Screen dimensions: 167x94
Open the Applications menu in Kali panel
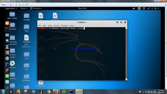pyautogui.click(x=11, y=8)
